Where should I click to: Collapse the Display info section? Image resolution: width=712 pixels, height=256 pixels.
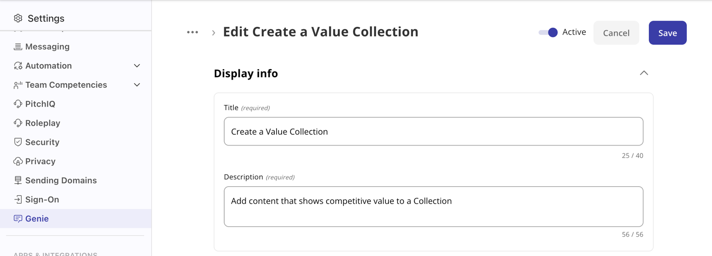coord(644,73)
